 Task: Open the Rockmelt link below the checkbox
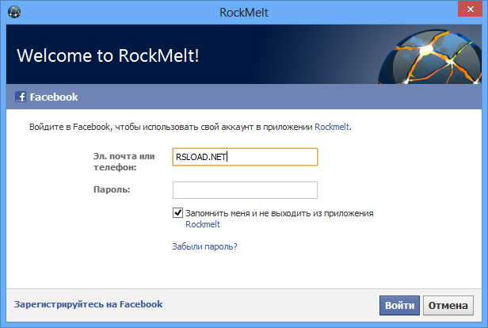tap(203, 224)
